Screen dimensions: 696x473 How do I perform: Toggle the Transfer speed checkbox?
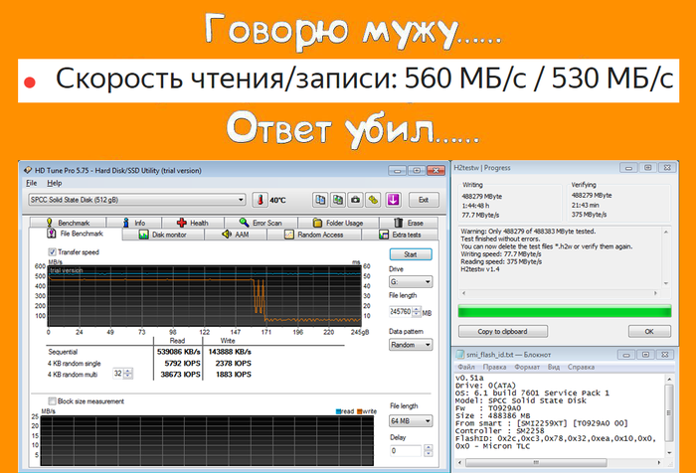point(52,252)
